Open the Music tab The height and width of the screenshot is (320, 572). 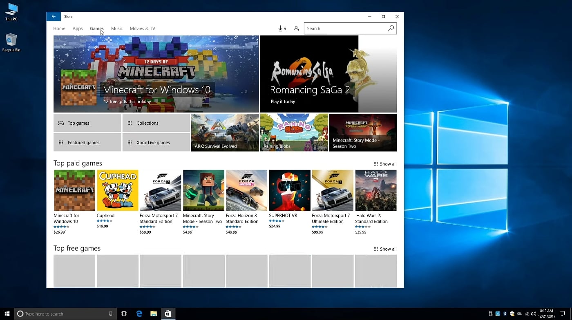click(117, 29)
